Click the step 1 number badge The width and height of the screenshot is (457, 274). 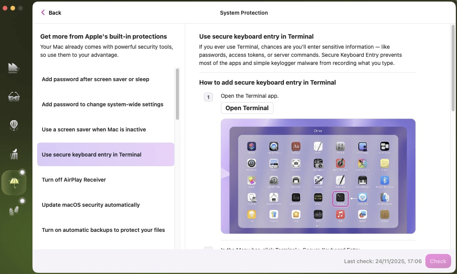pyautogui.click(x=208, y=97)
